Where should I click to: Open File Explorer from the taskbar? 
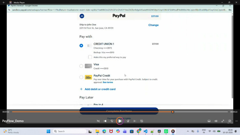pyautogui.click(x=97, y=131)
